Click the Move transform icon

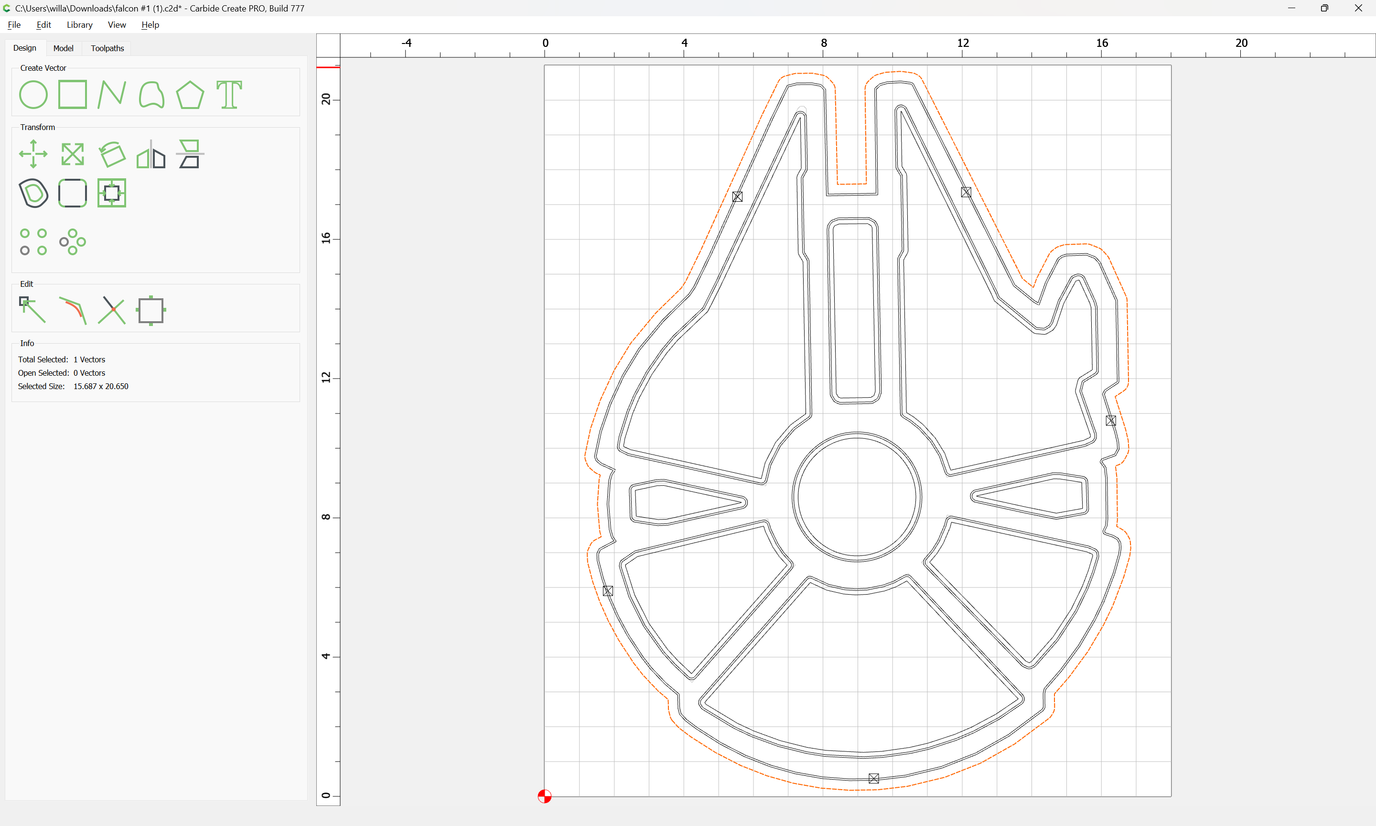[x=33, y=153]
